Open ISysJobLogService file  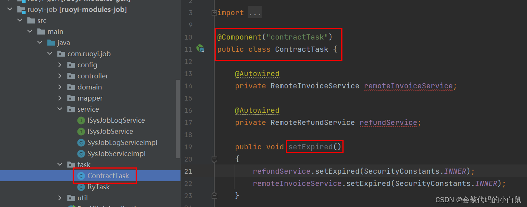(116, 121)
